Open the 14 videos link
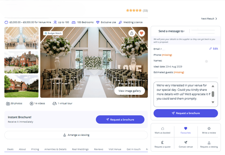This screenshot has width=225, height=155. pyautogui.click(x=37, y=104)
